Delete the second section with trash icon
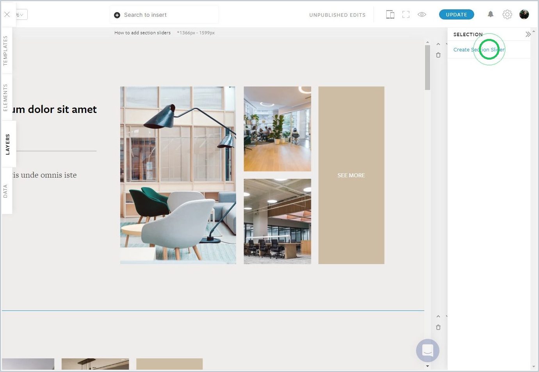 pyautogui.click(x=438, y=327)
